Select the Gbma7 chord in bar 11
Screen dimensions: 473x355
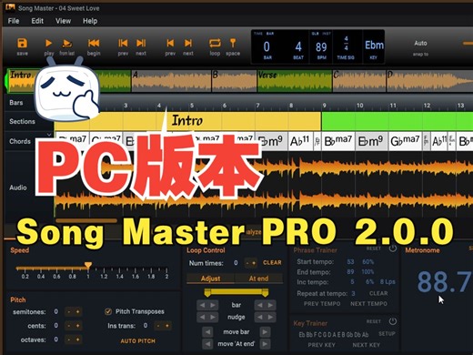pyautogui.click(x=405, y=141)
